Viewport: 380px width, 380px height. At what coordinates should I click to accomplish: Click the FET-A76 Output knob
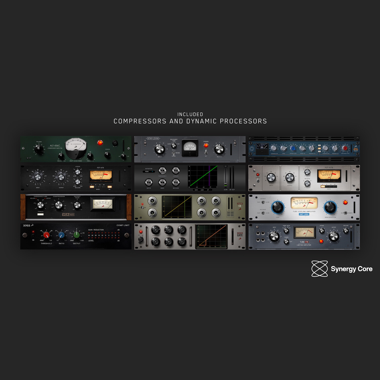pyautogui.click(x=61, y=177)
